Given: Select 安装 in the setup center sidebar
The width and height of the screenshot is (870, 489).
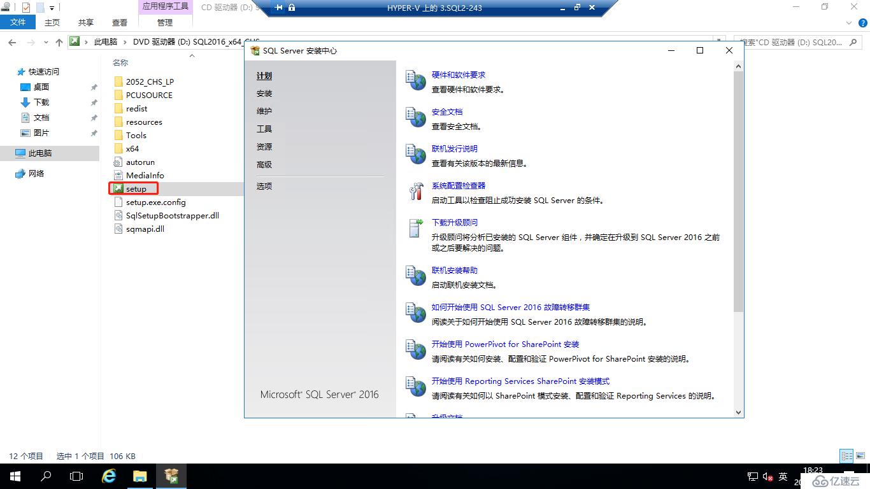Looking at the screenshot, I should click(x=264, y=94).
